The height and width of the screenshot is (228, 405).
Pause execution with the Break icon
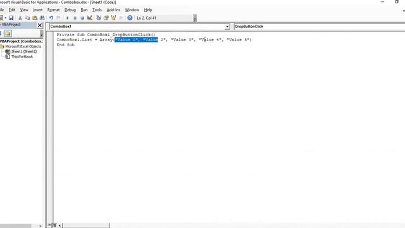click(x=75, y=18)
